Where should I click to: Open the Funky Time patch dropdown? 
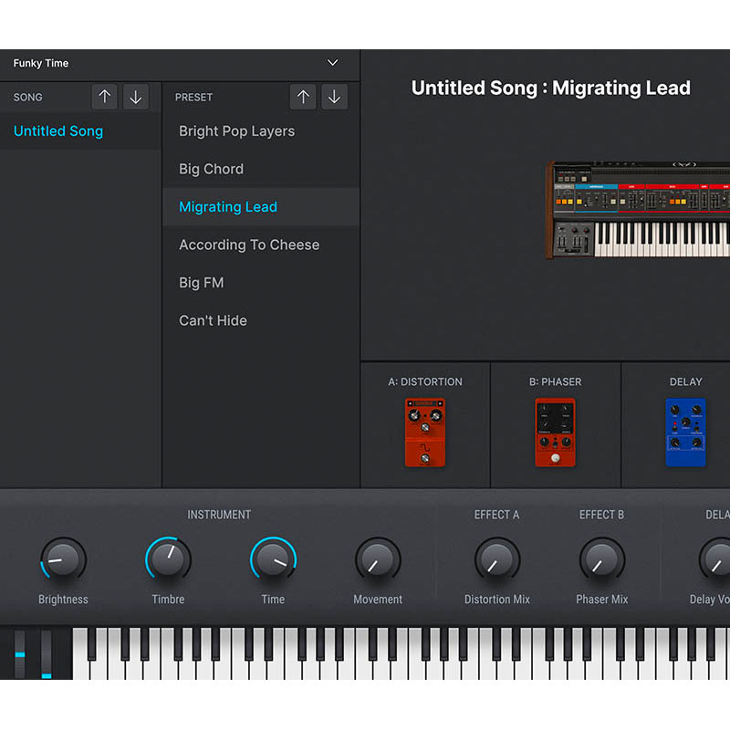coord(331,63)
